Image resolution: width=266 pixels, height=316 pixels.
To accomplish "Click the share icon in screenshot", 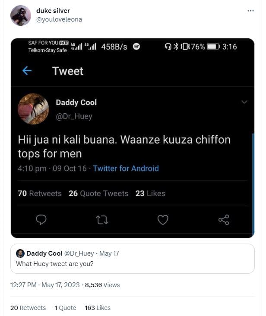I will click(224, 220).
